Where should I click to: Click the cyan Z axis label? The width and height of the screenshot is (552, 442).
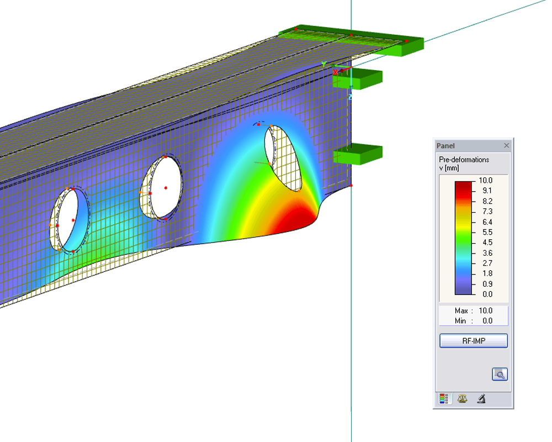pos(351,97)
